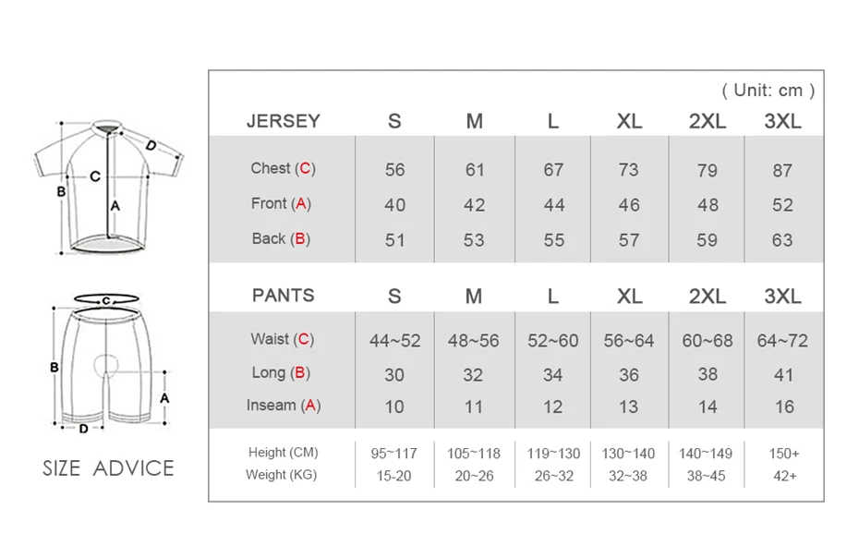This screenshot has height=546, width=859.
Task: Click the inseam A marker beside the shorts
Action: 164,396
